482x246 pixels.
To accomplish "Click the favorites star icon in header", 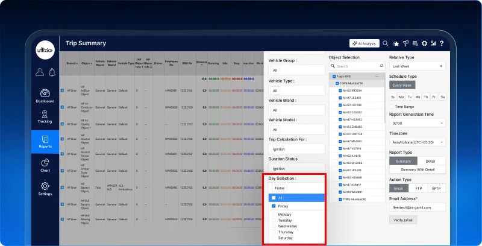I will tap(396, 43).
